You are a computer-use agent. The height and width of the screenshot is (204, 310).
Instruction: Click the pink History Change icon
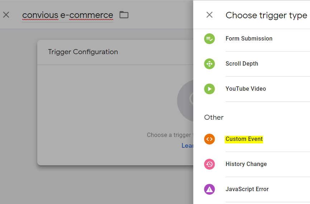pyautogui.click(x=209, y=164)
